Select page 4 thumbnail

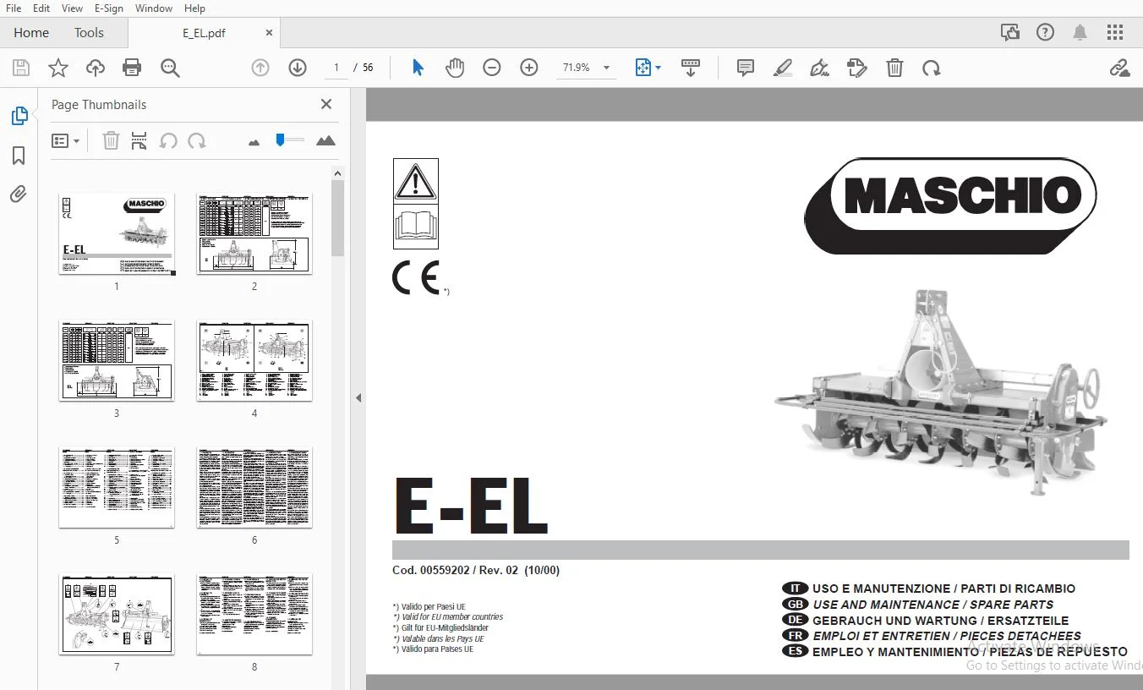pyautogui.click(x=254, y=360)
